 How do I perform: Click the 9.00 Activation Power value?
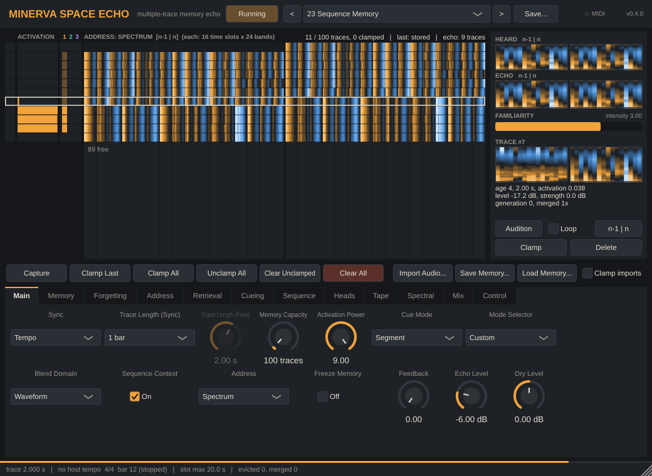click(x=341, y=361)
